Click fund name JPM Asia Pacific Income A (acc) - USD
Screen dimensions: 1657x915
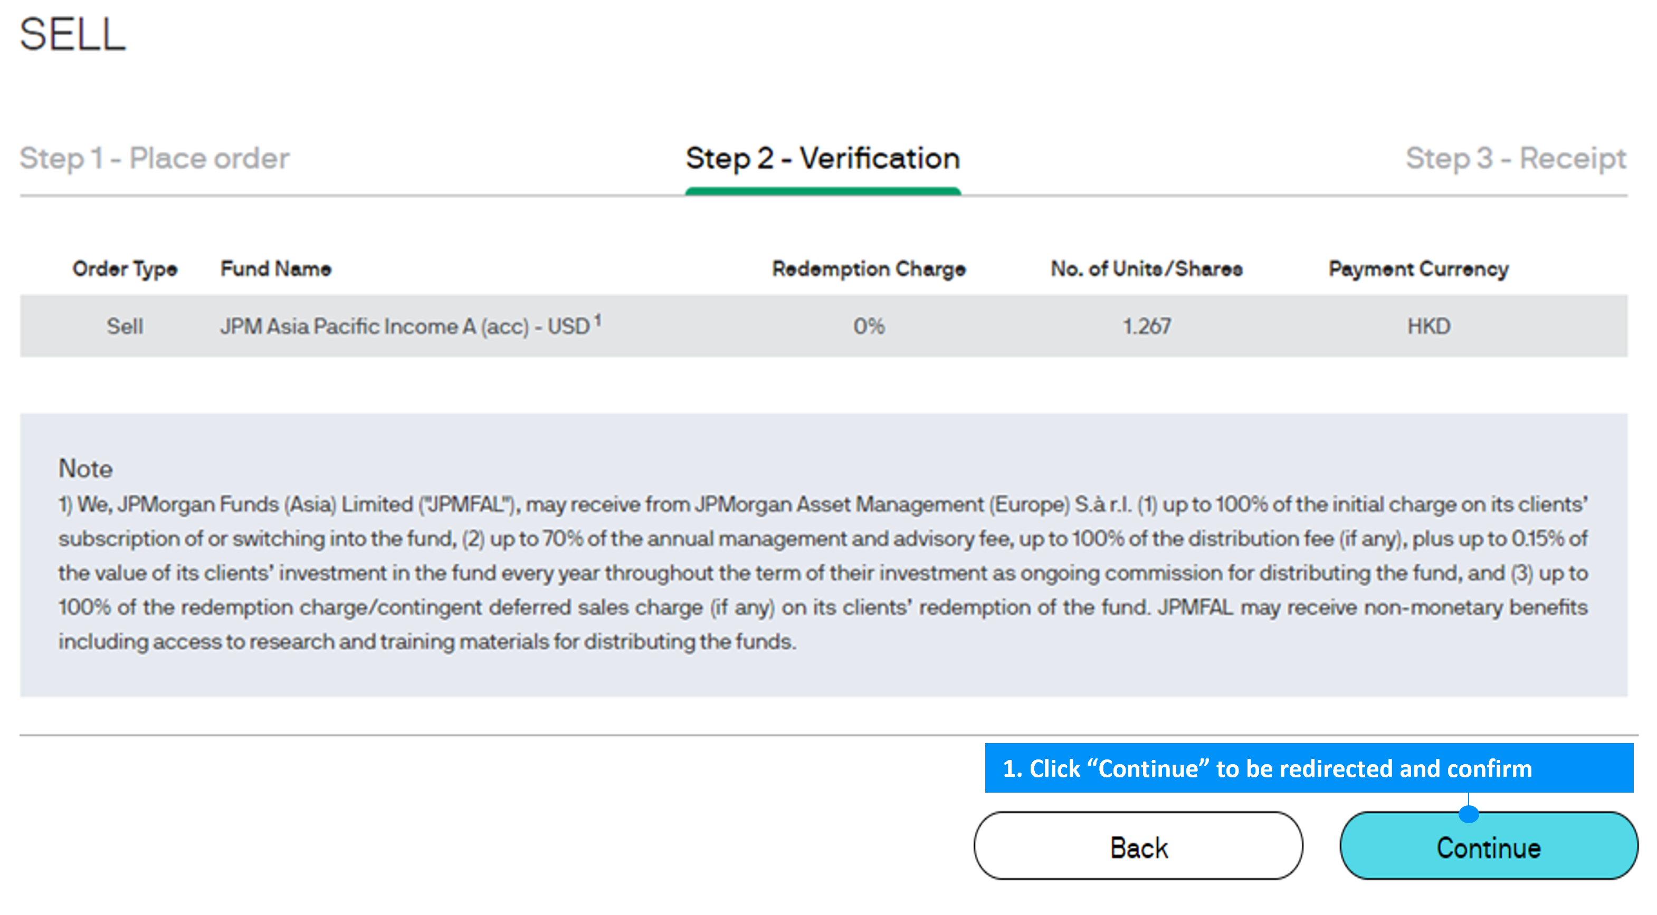tap(405, 326)
